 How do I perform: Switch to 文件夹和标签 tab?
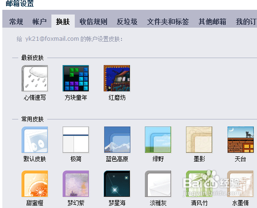[x=168, y=22]
